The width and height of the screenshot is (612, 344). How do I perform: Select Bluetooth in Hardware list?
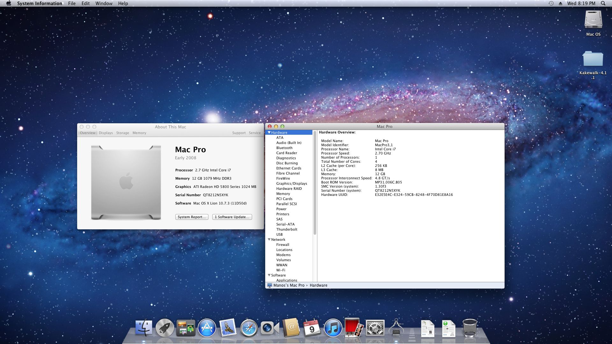284,148
